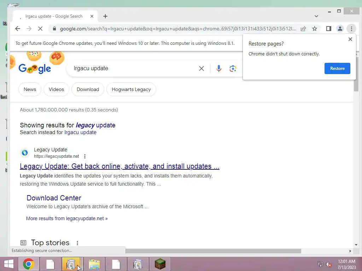Select the Videos filter chip

pos(56,89)
